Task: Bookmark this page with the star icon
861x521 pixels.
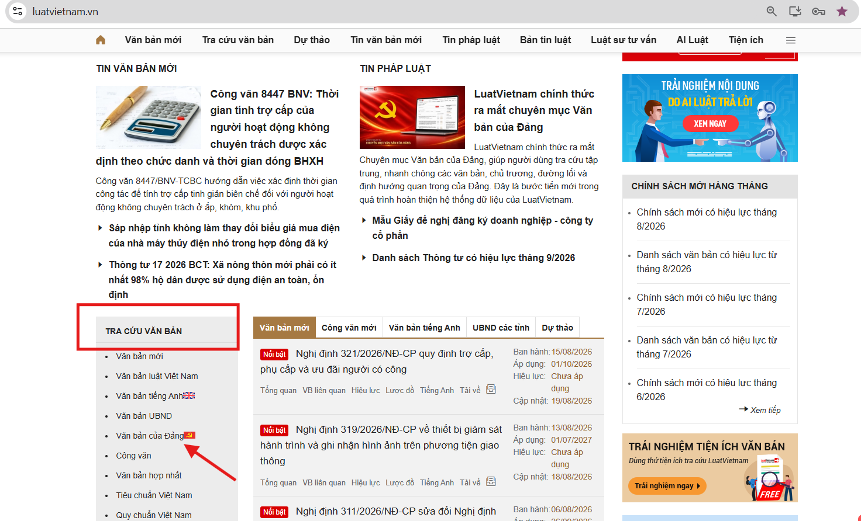Action: click(842, 11)
